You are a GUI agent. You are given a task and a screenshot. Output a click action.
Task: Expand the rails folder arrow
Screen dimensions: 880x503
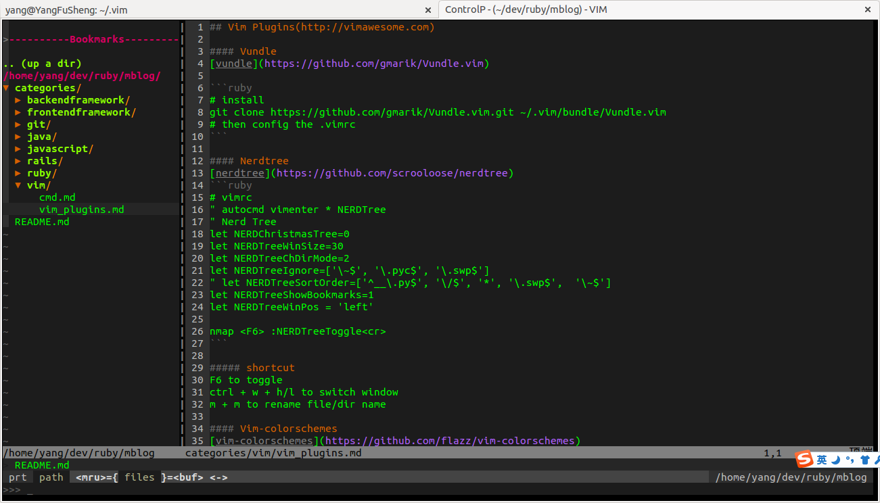pyautogui.click(x=18, y=161)
